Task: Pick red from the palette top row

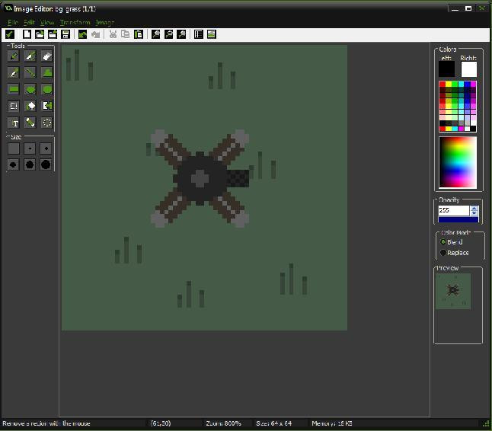Action: pos(442,84)
